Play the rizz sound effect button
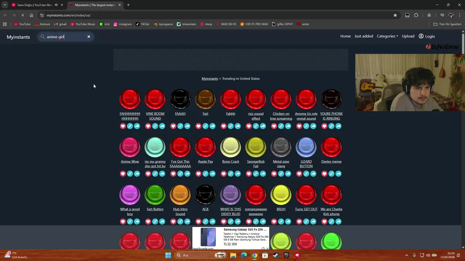Viewport: 465px width, 261px height. coord(256,99)
